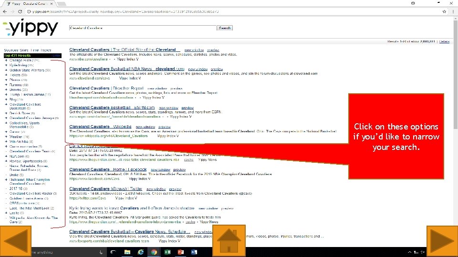
Task: Open Internet Explorer from the taskbar
Action: (140, 252)
